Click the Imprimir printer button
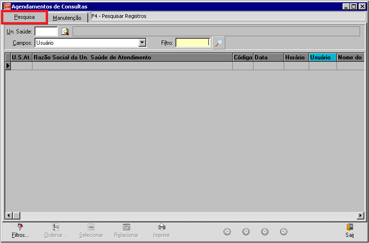This screenshot has width=369, height=243. (x=162, y=231)
